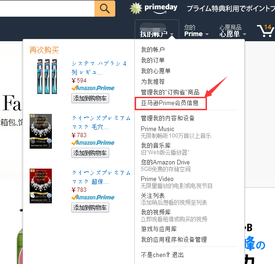
Task: Open the black Queen's Premium Mask thumbnail
Action: pyautogui.click(x=41, y=131)
